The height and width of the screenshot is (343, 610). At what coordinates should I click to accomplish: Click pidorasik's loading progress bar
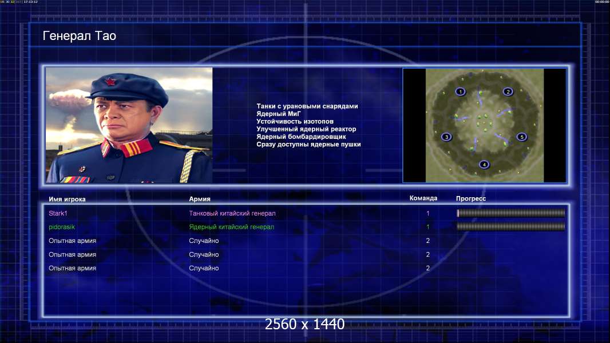[511, 226]
